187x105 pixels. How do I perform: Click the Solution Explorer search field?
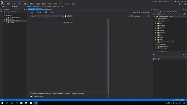(x=168, y=14)
